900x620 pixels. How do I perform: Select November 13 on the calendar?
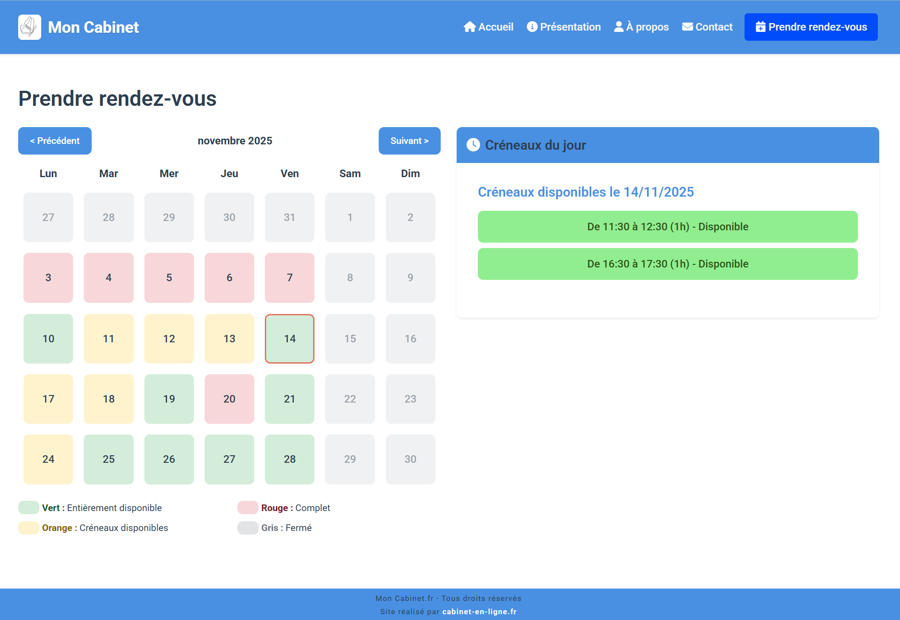[x=229, y=339]
